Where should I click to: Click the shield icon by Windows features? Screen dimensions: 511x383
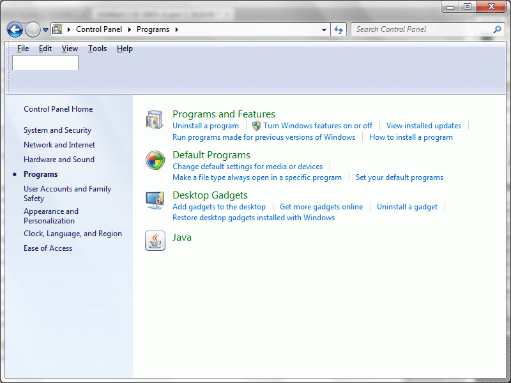257,126
